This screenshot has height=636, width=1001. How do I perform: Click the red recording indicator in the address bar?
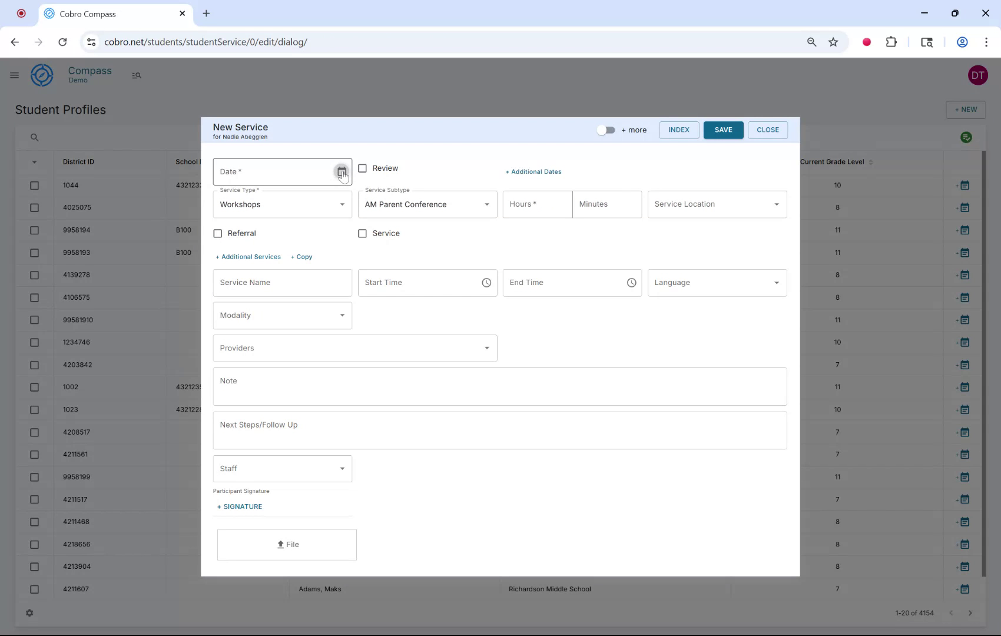[x=866, y=42]
